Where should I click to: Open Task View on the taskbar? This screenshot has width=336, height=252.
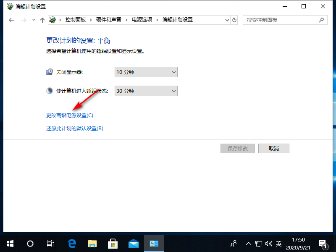click(50, 244)
